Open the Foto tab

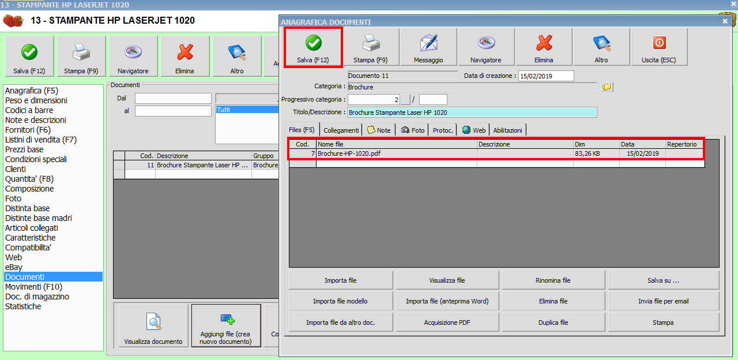tap(413, 130)
